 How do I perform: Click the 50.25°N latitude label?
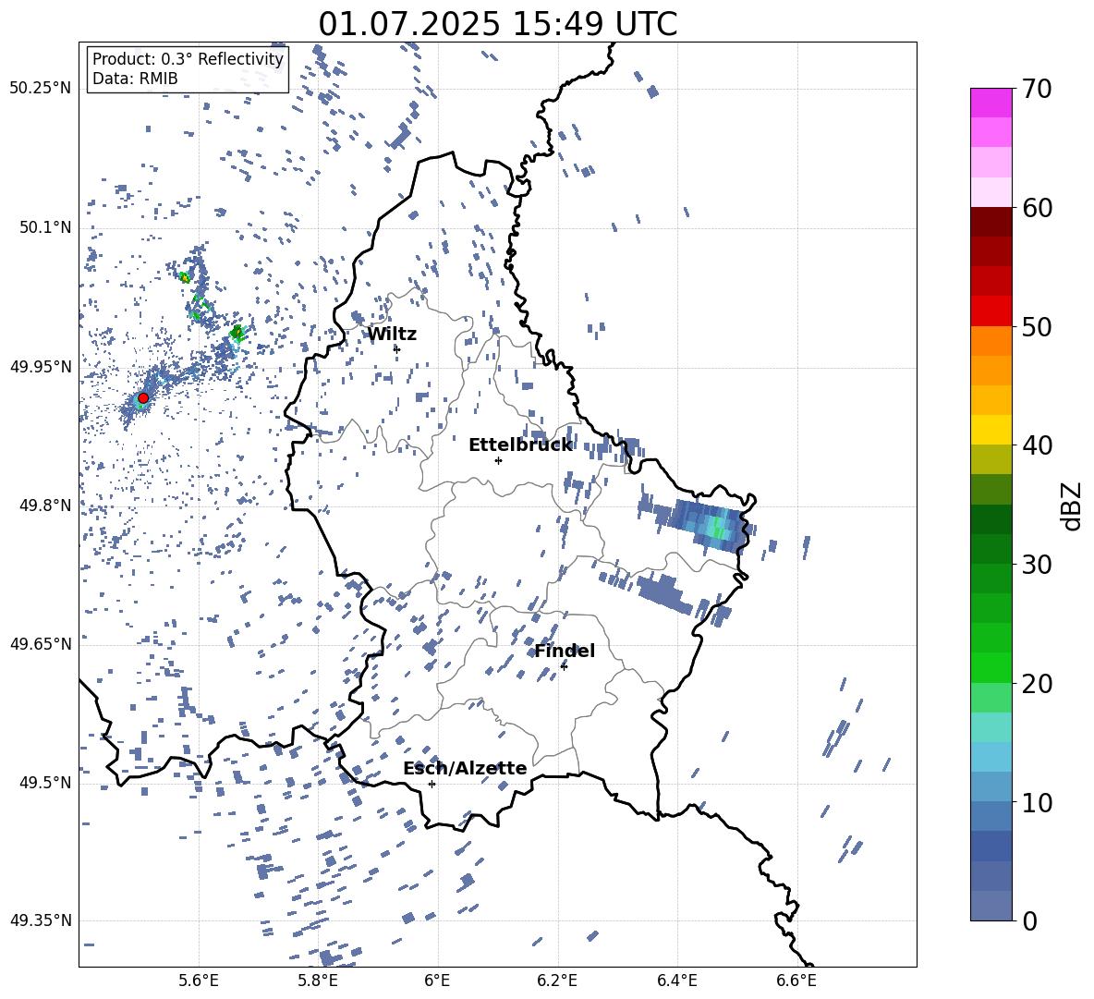point(41,89)
